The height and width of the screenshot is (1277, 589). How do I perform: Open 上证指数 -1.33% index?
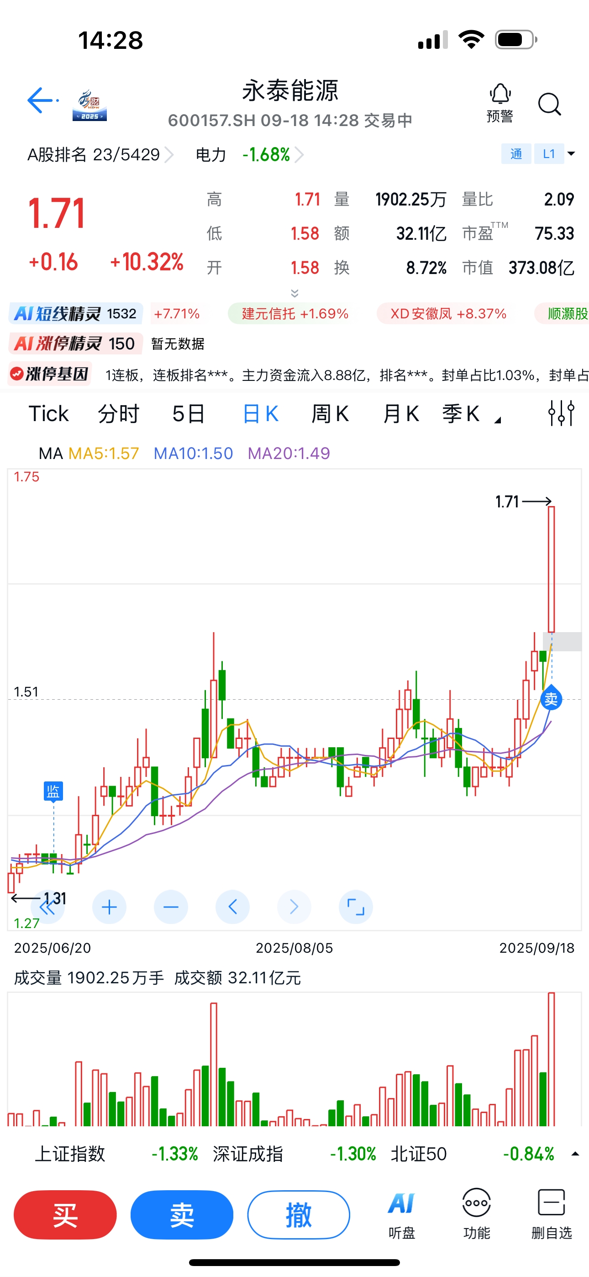point(116,1154)
